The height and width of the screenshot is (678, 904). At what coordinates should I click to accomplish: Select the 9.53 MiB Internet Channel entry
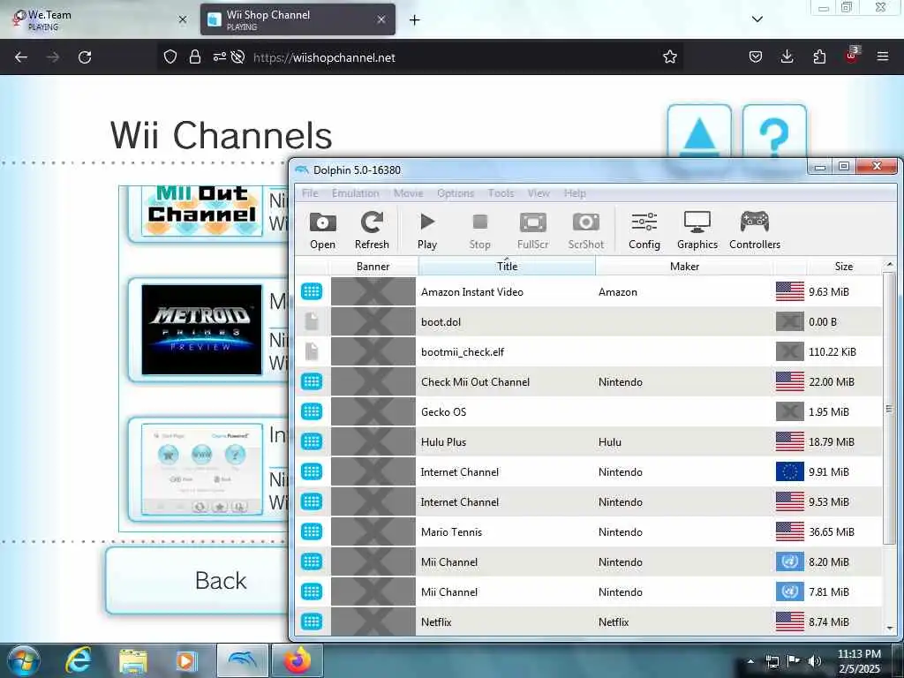589,501
